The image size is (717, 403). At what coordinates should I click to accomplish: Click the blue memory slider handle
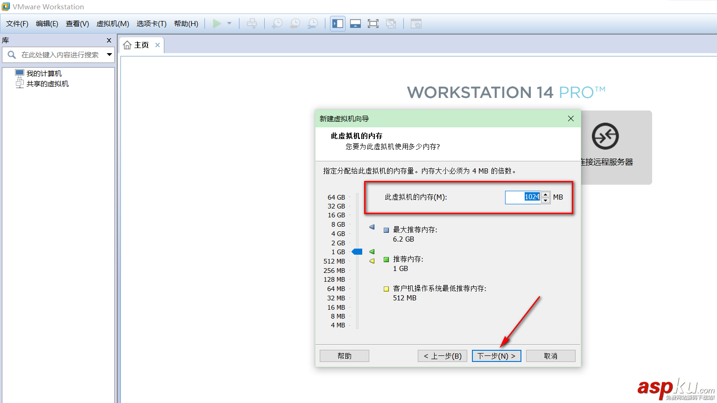coord(357,252)
